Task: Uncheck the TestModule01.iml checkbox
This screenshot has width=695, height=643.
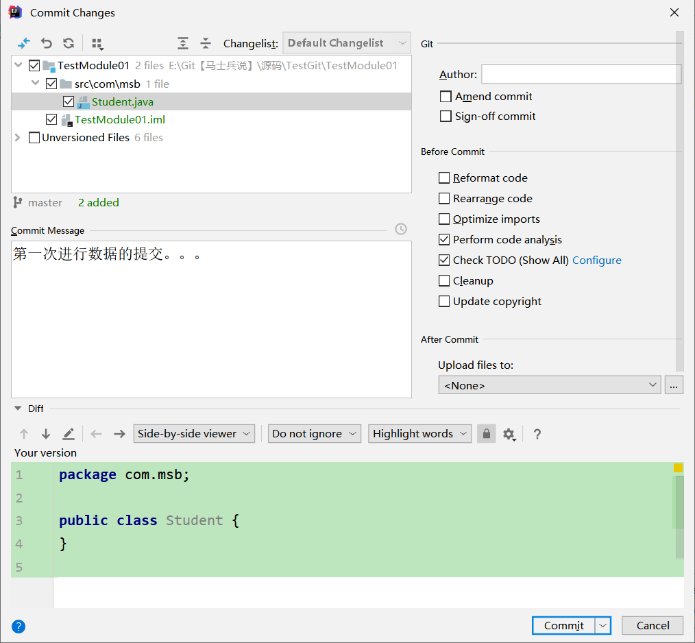Action: click(51, 119)
